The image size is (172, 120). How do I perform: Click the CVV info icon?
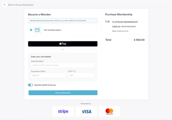[x=74, y=71]
